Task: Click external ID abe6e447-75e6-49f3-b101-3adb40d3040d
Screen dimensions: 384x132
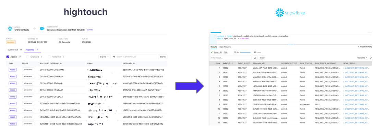Action: (x=143, y=70)
